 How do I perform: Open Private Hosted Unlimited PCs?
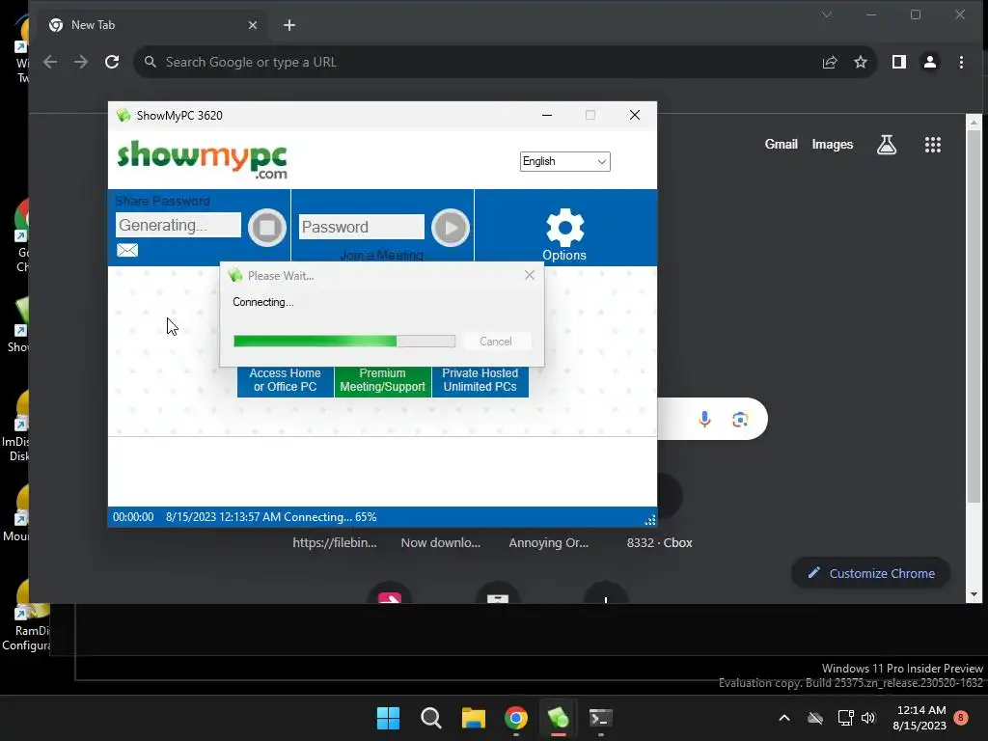click(480, 380)
